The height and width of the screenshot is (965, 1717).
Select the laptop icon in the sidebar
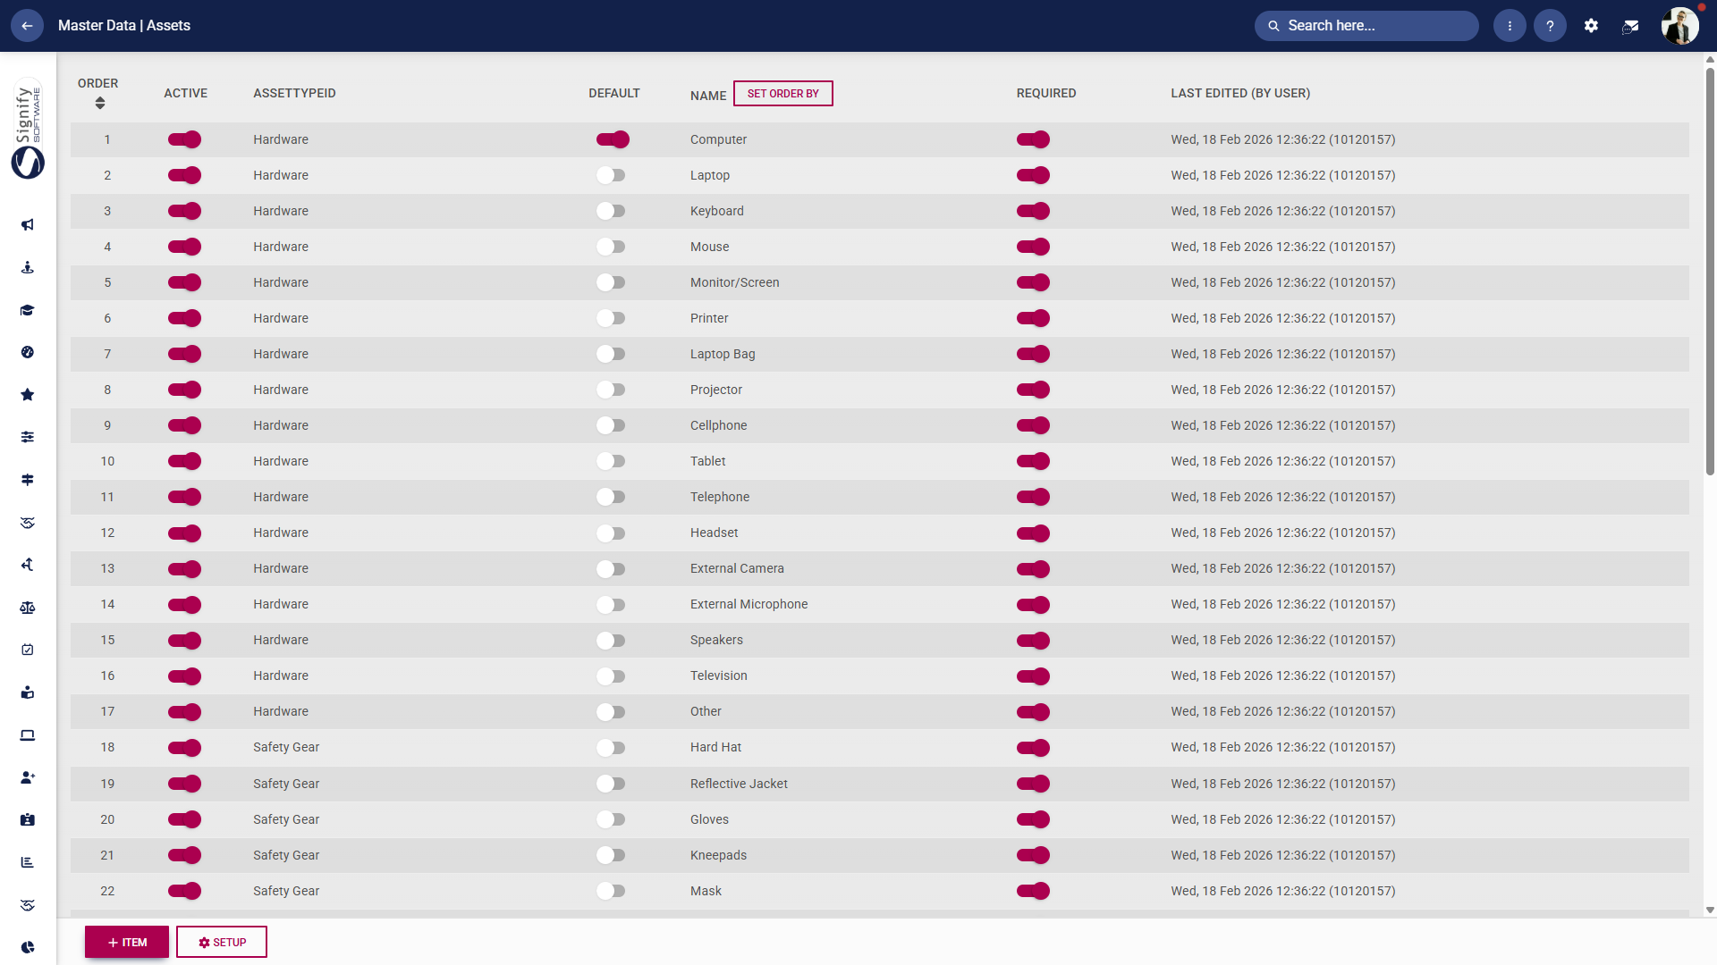coord(28,735)
